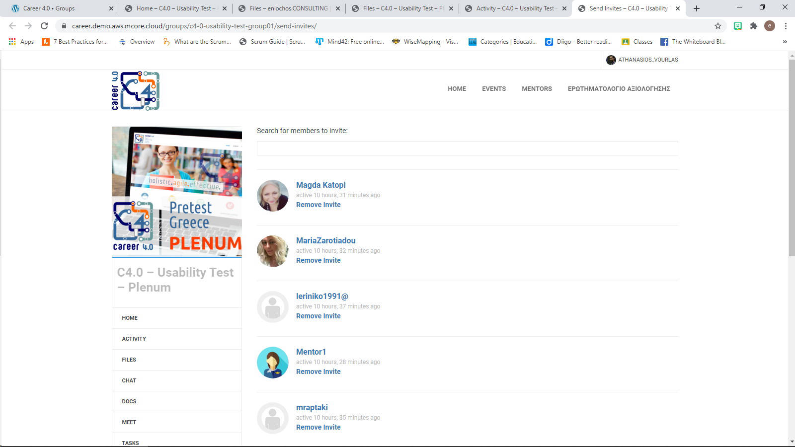
Task: Open the Chrome extensions puzzle icon
Action: (x=754, y=26)
